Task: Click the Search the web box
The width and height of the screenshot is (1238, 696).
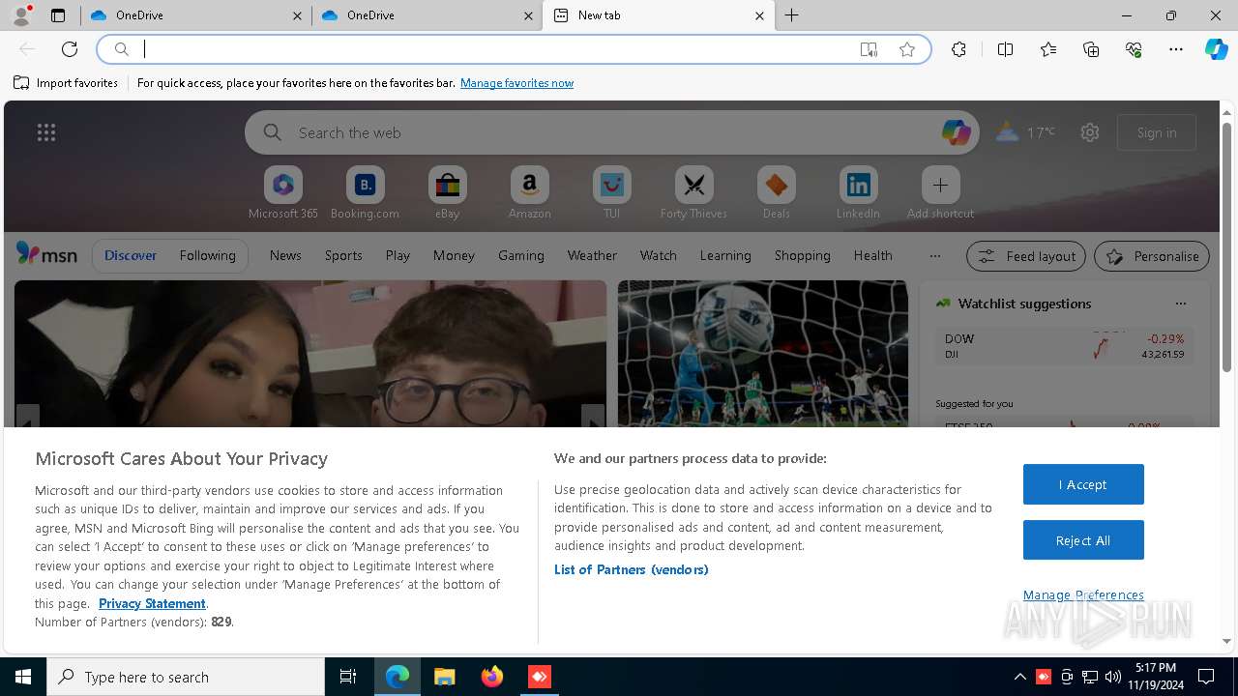Action: pyautogui.click(x=611, y=132)
